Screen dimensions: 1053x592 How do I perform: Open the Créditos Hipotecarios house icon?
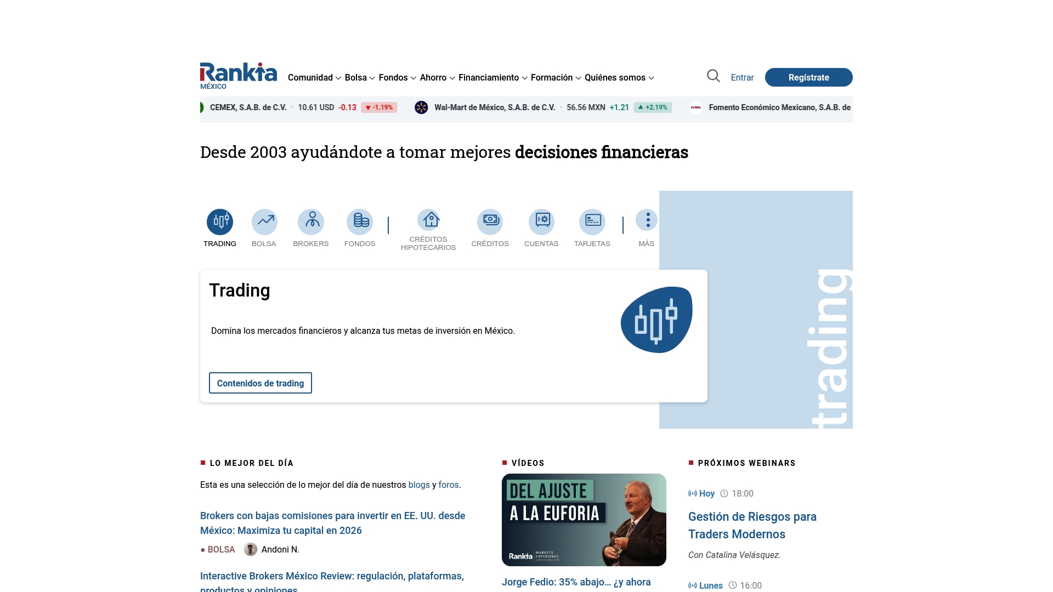click(429, 219)
